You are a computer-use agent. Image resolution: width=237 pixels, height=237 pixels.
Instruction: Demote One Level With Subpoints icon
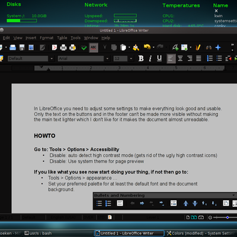(x=162, y=203)
